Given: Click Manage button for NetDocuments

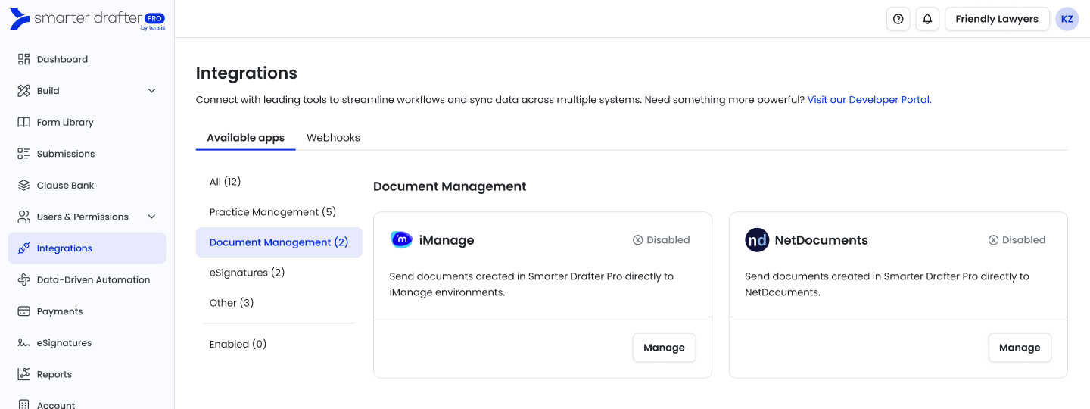Looking at the screenshot, I should pos(1019,348).
